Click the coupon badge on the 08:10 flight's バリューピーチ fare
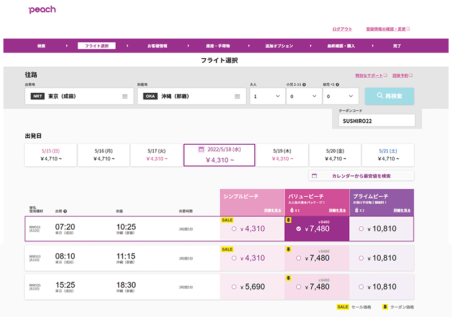 [288, 249]
